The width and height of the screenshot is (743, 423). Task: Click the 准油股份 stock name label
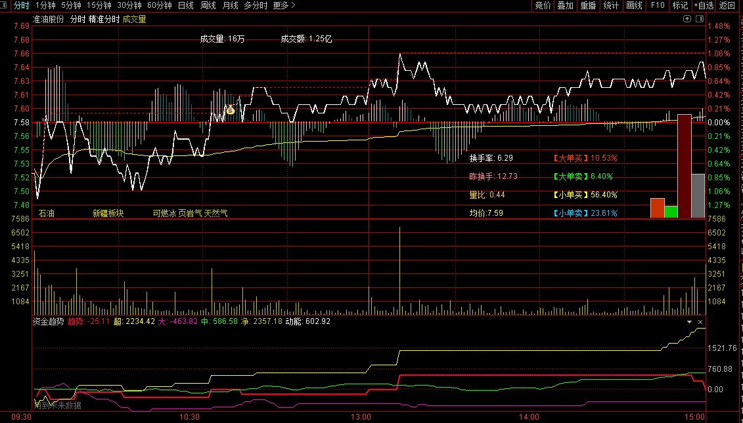tap(49, 20)
